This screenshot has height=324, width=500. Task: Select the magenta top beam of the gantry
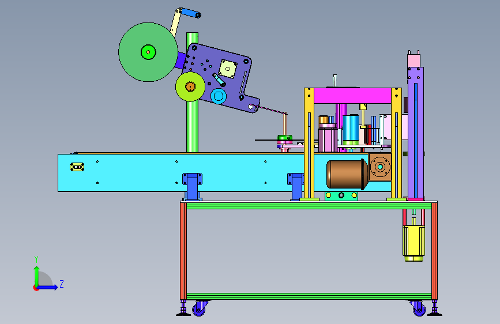click(x=352, y=96)
